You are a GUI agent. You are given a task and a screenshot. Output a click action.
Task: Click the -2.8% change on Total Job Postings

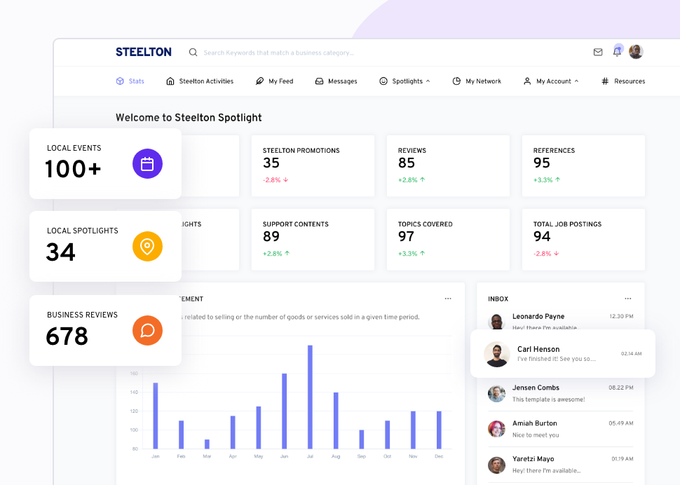(546, 254)
